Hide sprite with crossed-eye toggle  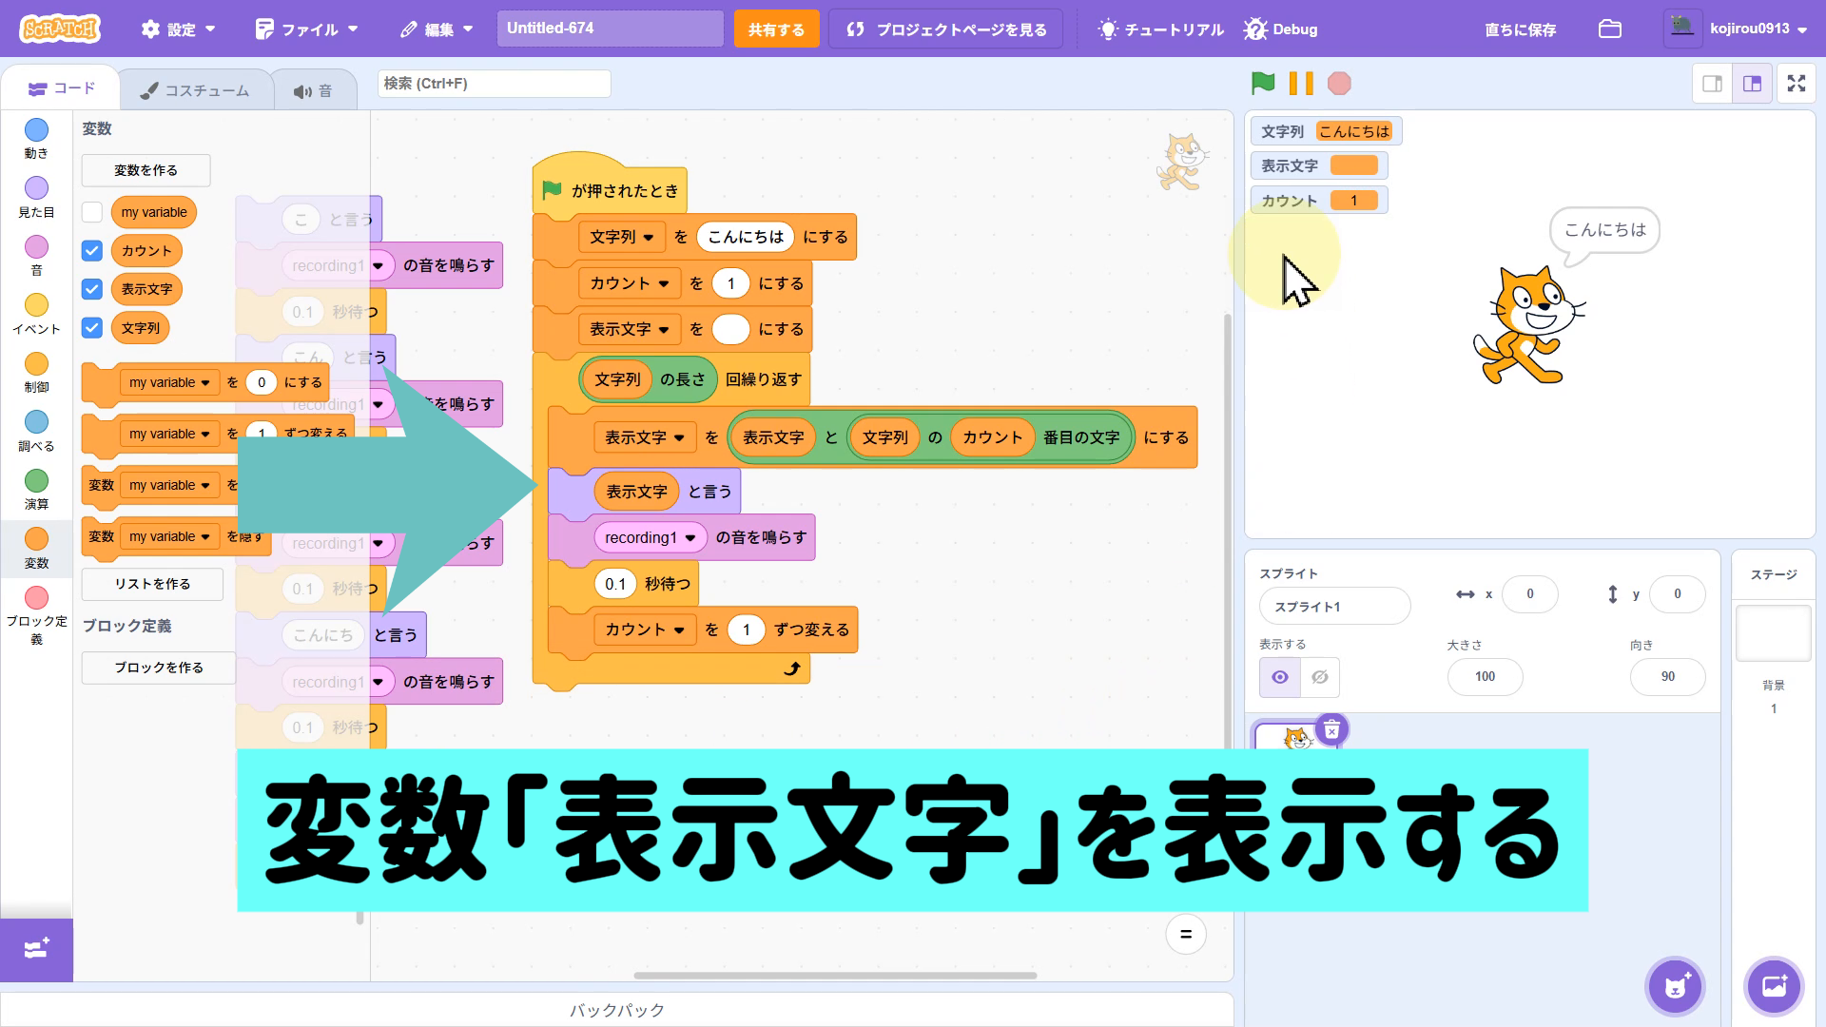click(1319, 677)
